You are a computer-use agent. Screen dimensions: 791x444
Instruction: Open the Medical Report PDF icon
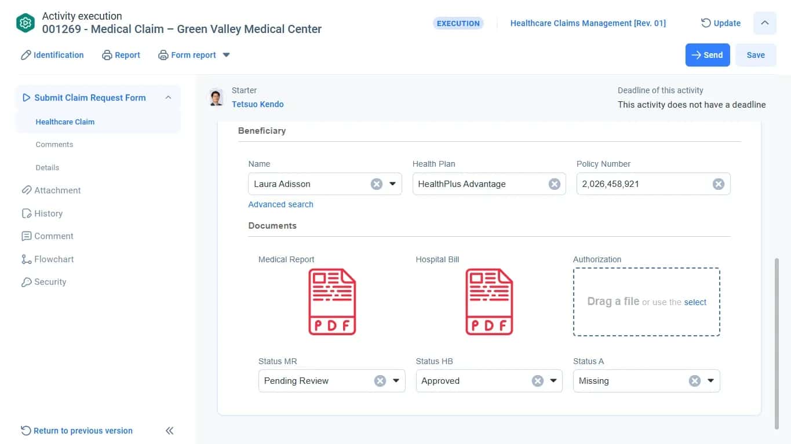[x=331, y=302]
